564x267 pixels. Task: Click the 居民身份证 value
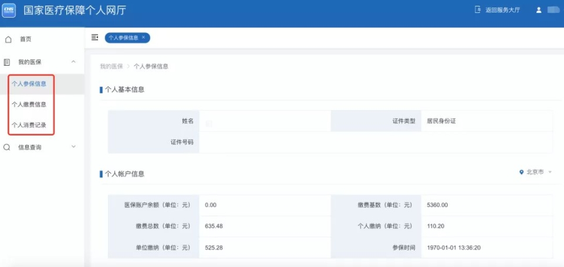tap(441, 121)
